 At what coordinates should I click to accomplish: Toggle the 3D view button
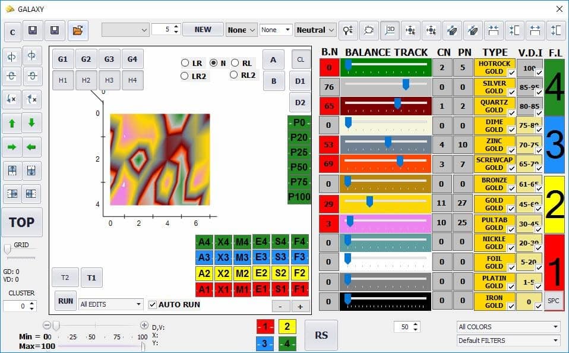point(390,30)
